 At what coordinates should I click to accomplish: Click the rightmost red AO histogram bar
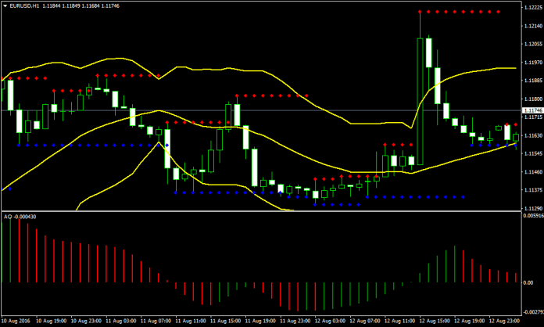[x=516, y=277]
